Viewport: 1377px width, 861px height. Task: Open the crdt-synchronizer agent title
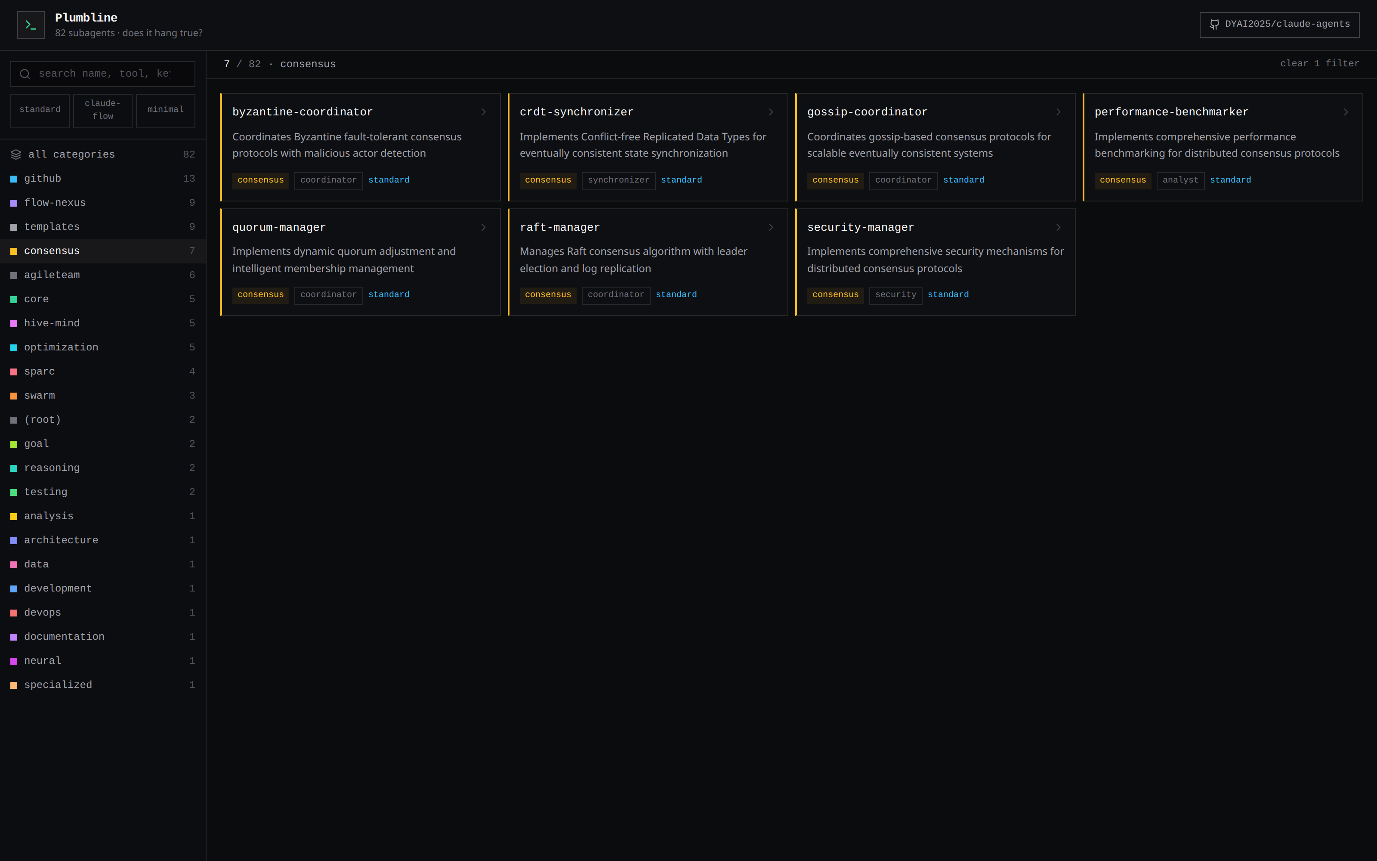pyautogui.click(x=577, y=112)
